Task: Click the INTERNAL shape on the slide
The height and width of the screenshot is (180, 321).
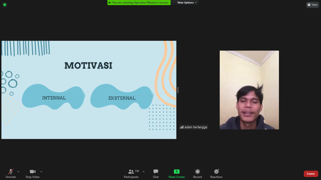Action: click(x=54, y=97)
